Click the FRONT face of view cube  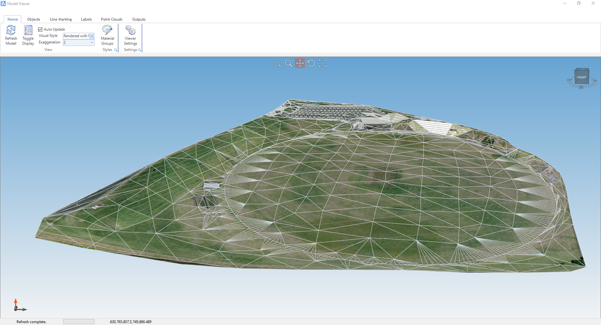582,77
